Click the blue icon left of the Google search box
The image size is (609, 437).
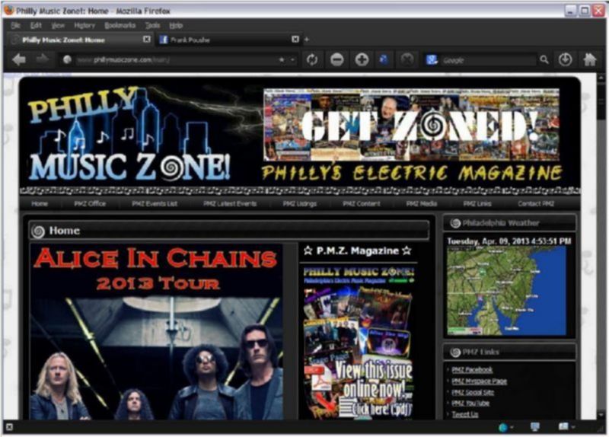(x=432, y=60)
